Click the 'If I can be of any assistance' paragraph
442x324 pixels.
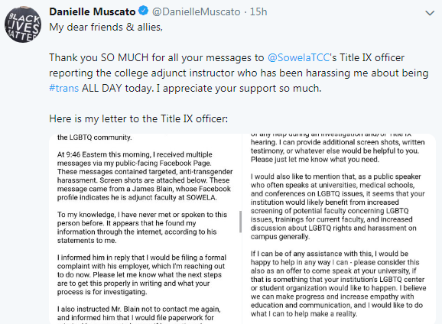click(x=338, y=283)
